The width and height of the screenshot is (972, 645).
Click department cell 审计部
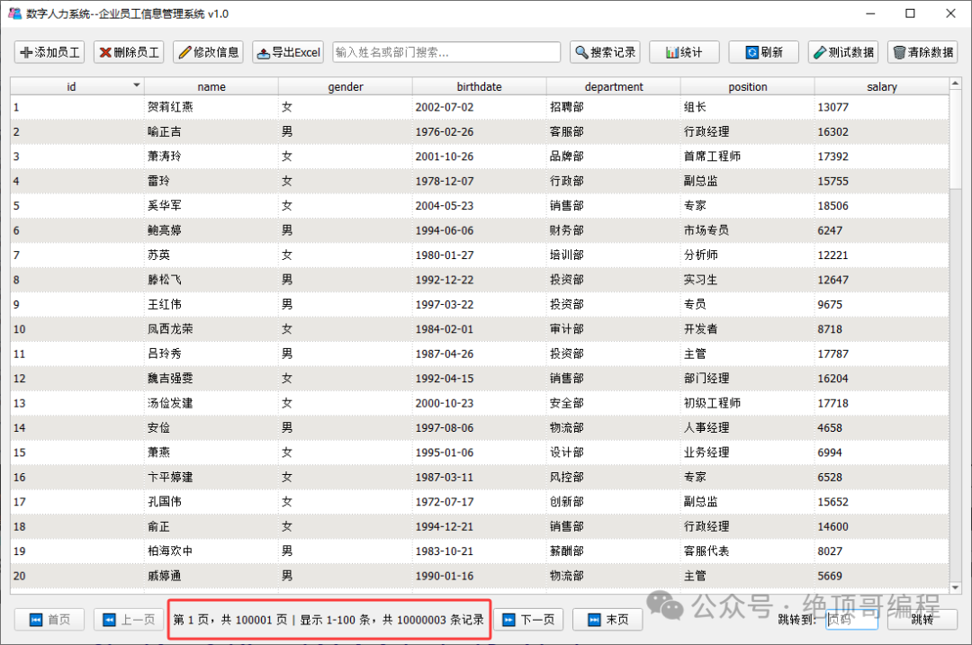coord(614,328)
